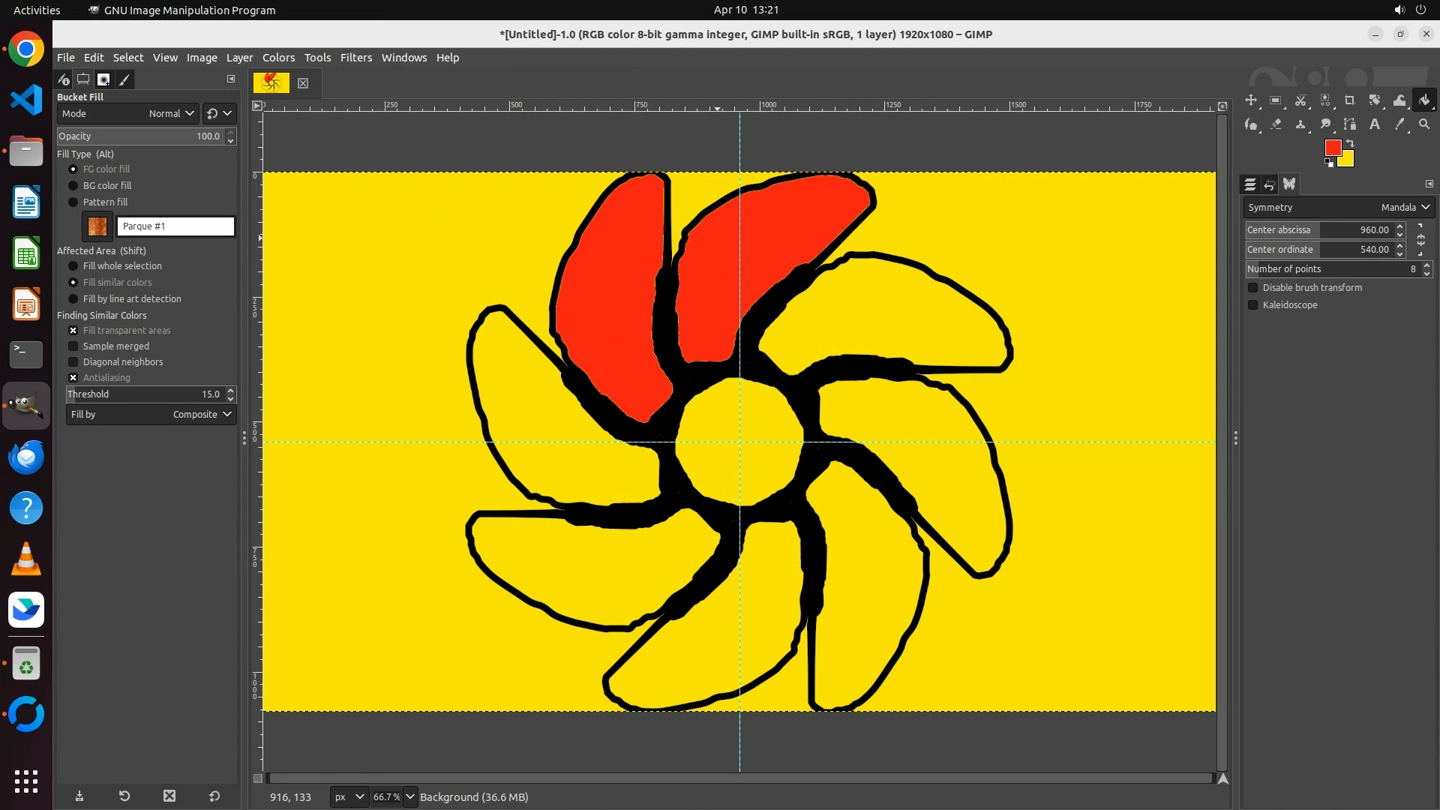The height and width of the screenshot is (810, 1440).
Task: Switch to the Layers dock tab
Action: 1249,184
